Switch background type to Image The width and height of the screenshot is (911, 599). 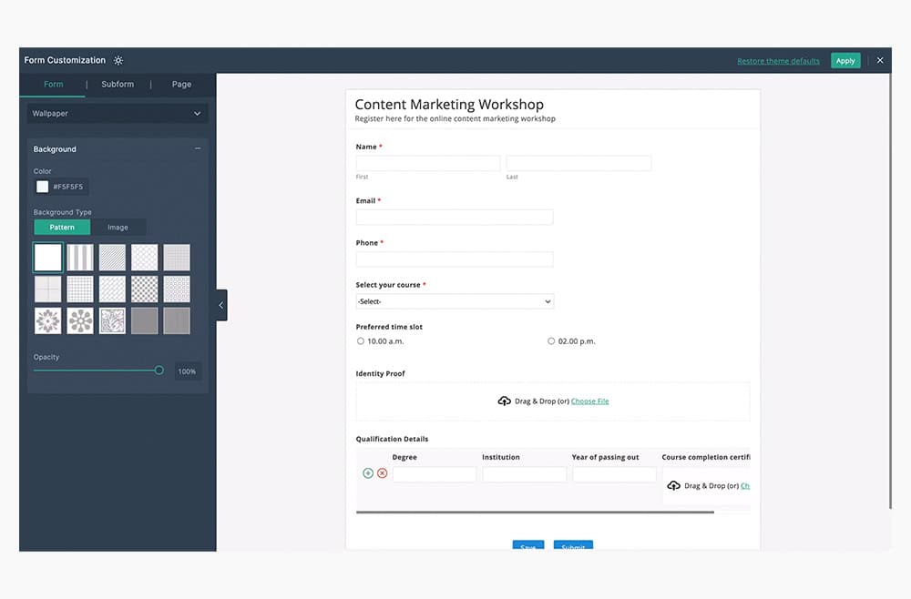click(x=118, y=228)
